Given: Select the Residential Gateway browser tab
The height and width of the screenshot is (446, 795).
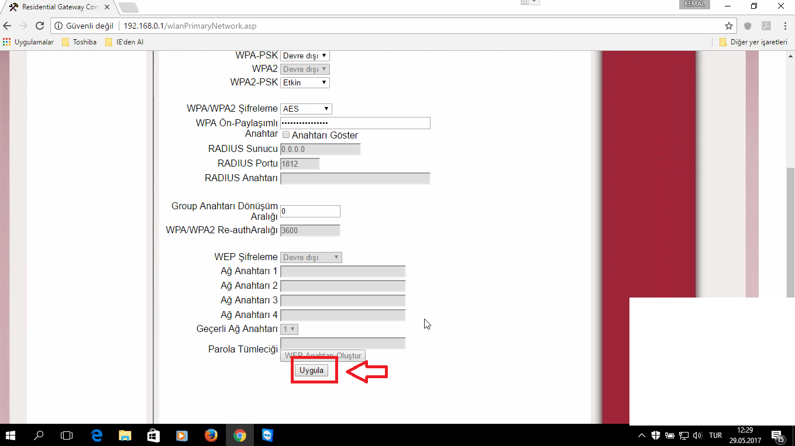Looking at the screenshot, I should coord(58,8).
